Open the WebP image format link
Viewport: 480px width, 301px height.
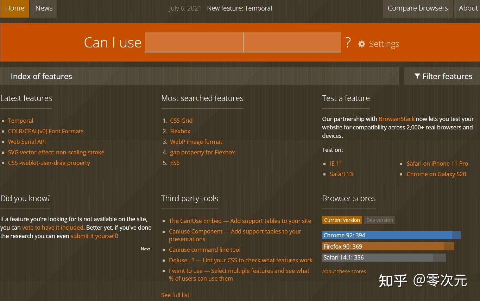click(x=196, y=142)
